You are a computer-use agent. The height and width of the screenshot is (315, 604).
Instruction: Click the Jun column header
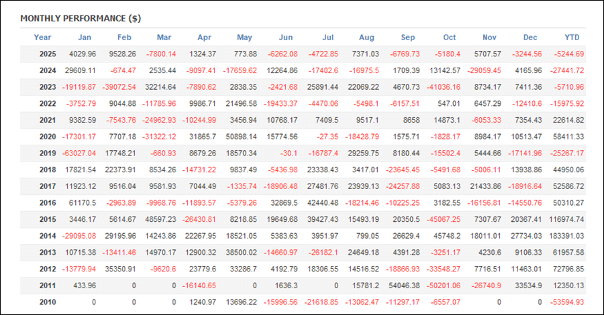tap(285, 38)
